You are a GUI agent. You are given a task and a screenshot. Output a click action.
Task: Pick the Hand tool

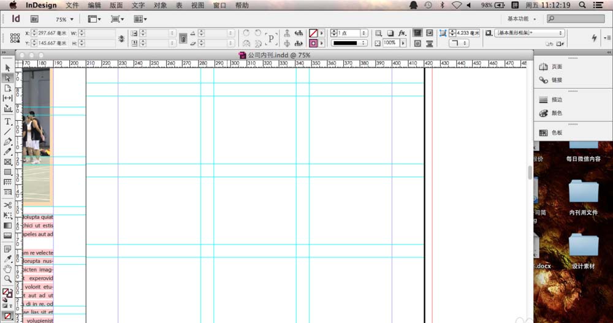[x=8, y=268]
